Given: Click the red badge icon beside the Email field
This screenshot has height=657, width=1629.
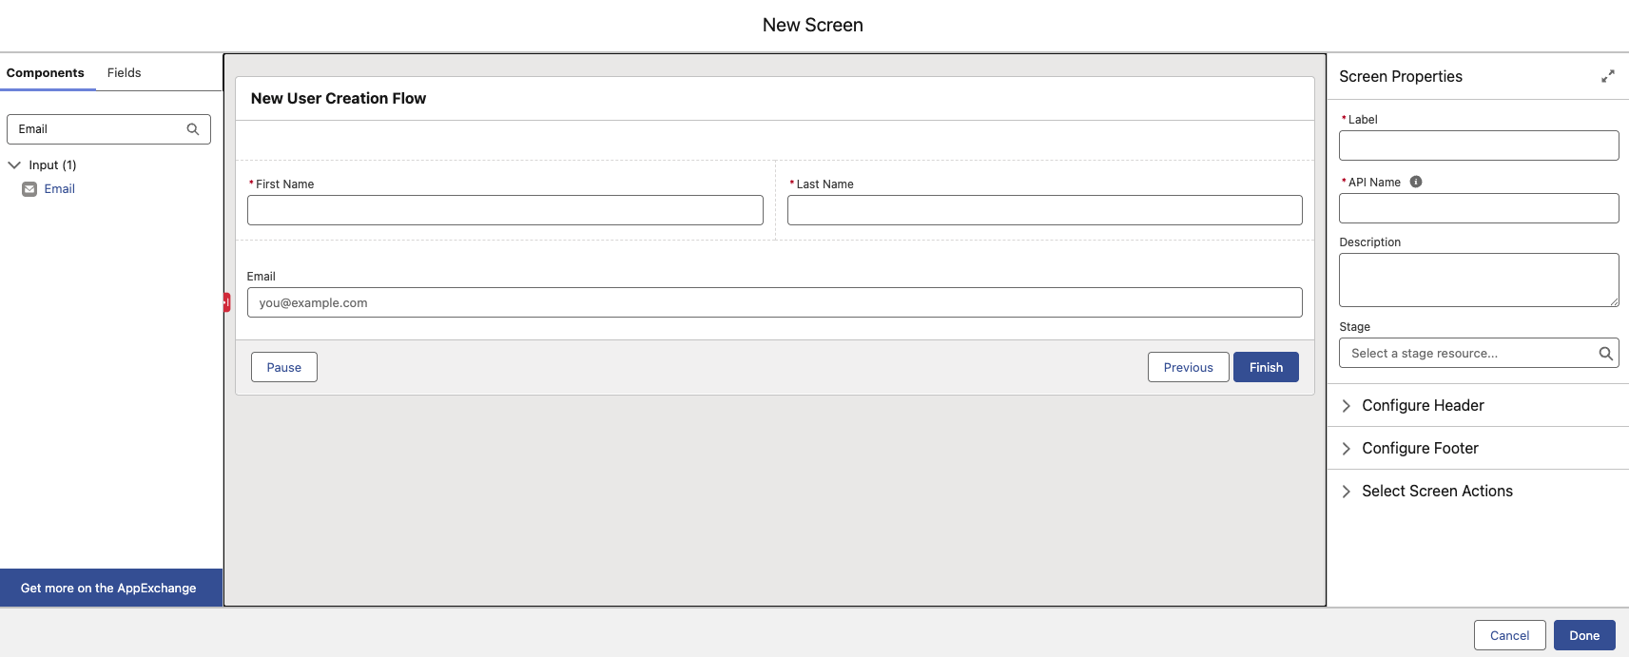Looking at the screenshot, I should 226,302.
